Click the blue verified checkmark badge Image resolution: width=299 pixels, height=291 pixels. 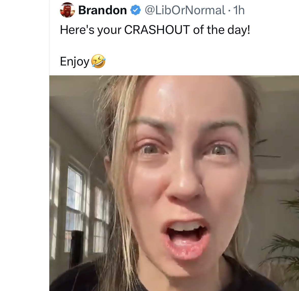point(136,10)
